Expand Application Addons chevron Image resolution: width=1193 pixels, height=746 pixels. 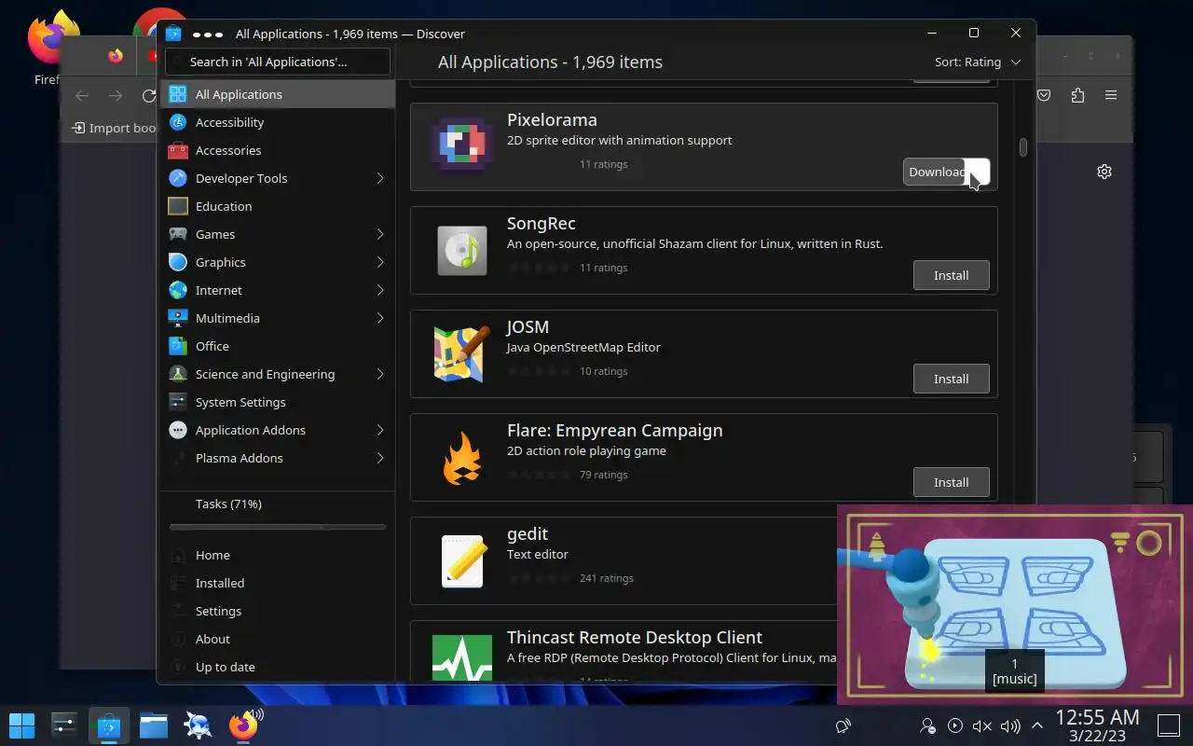coord(380,430)
